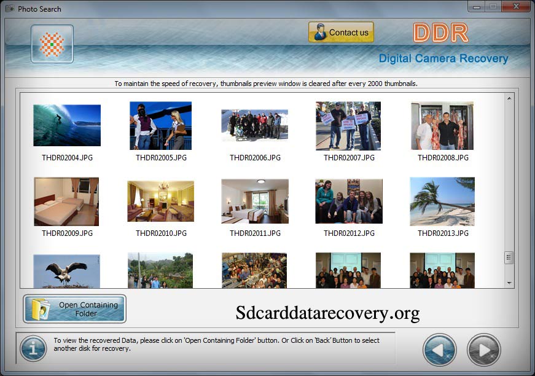Select the chandelier lounge photo THDR02010
This screenshot has height=376, width=535.
(x=161, y=202)
